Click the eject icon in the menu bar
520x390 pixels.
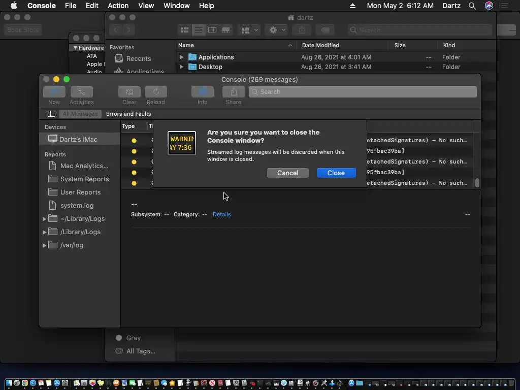pyautogui.click(x=352, y=6)
